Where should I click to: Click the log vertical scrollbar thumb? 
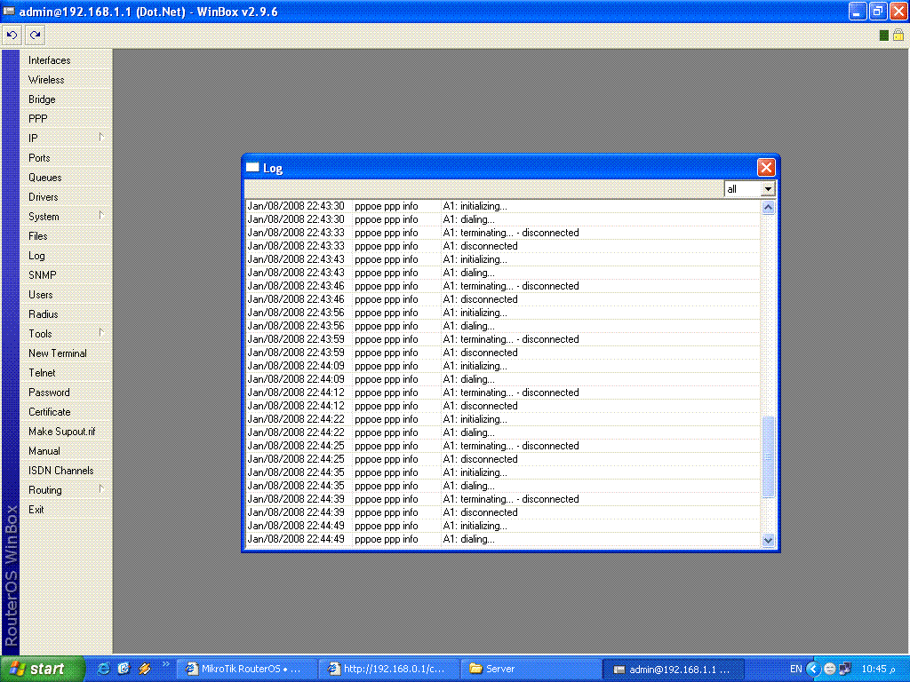click(x=768, y=457)
